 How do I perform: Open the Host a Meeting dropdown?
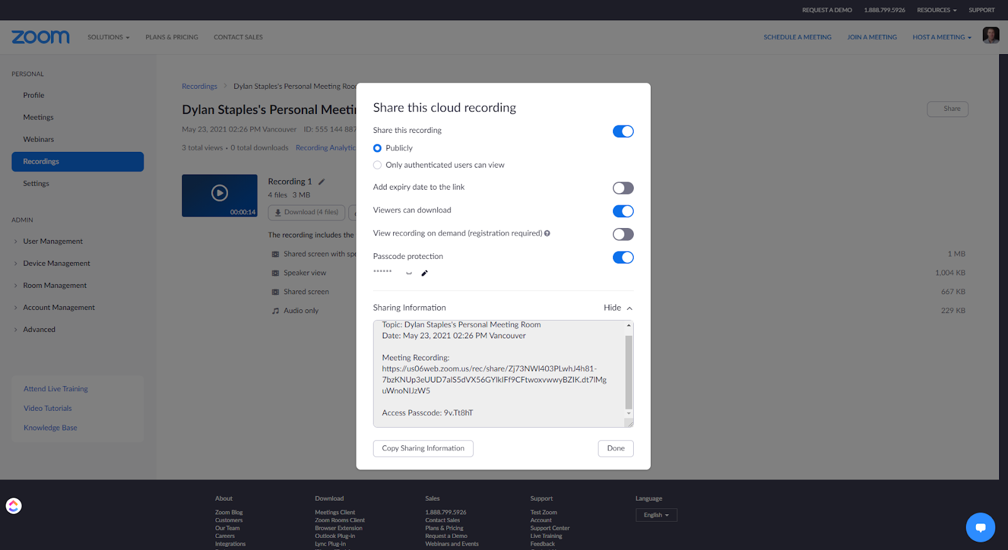[942, 37]
